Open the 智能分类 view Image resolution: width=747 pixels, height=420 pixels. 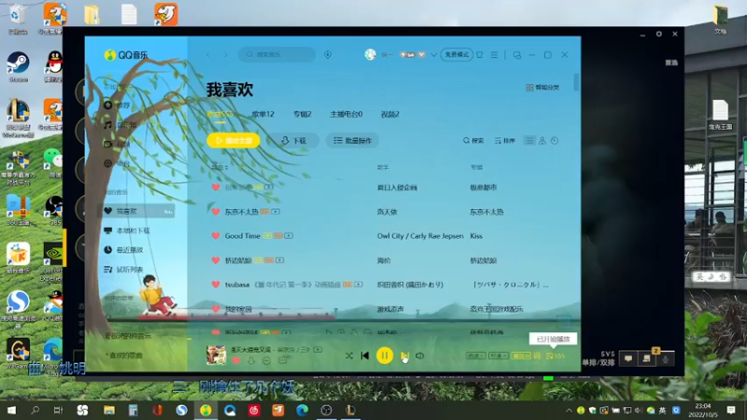coord(543,88)
